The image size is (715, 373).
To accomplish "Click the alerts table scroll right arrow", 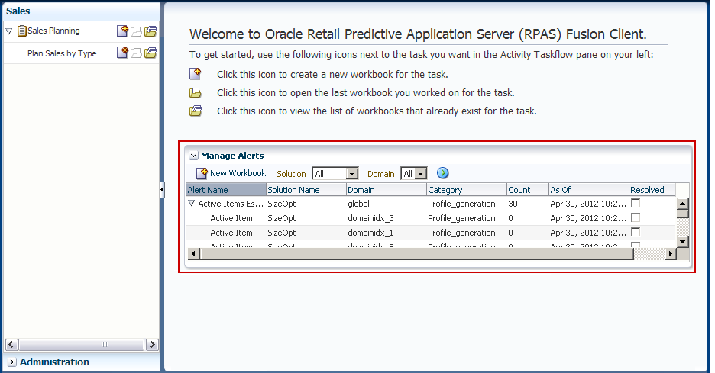I will (671, 254).
